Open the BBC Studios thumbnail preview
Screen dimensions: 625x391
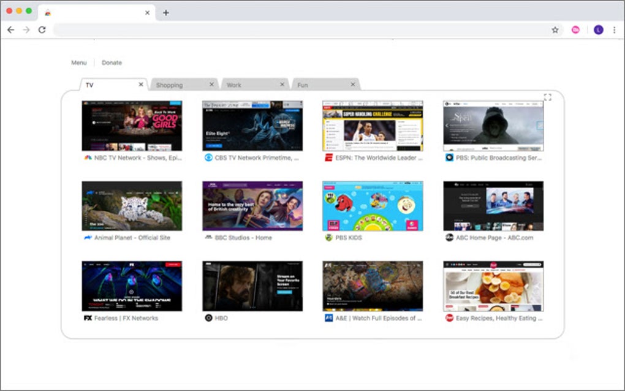[x=252, y=206]
